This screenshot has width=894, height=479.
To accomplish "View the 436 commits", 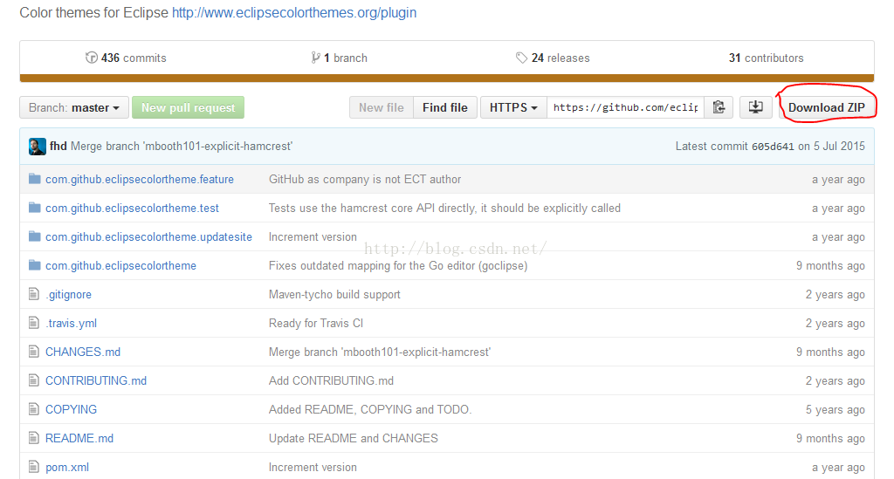I will tap(134, 58).
